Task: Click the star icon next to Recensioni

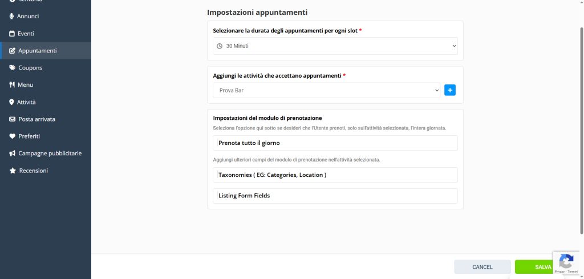Action: 13,171
